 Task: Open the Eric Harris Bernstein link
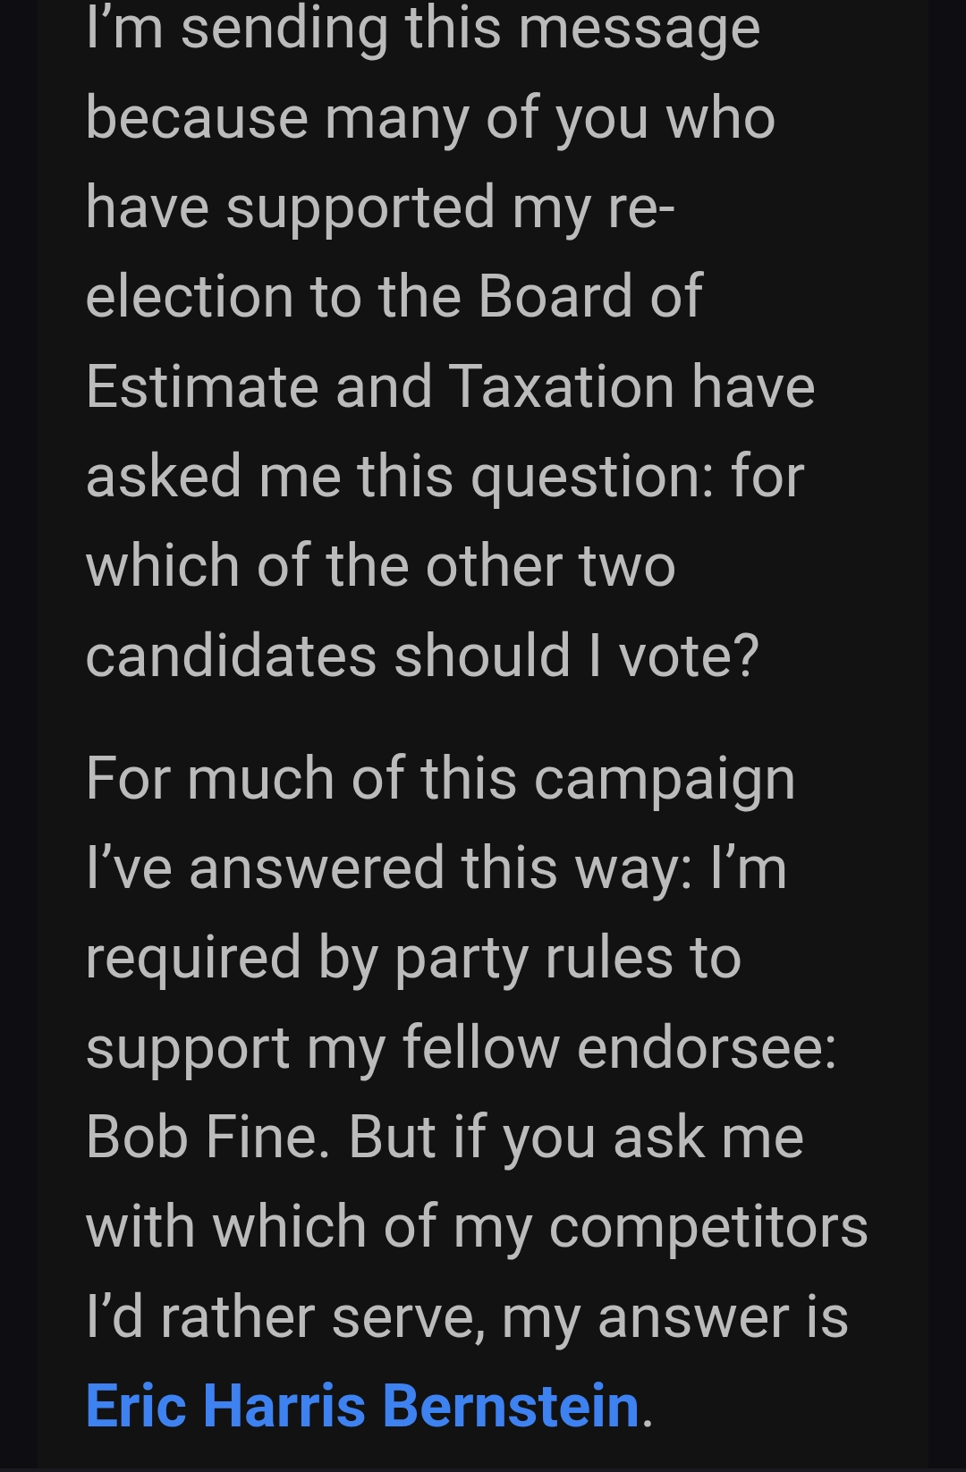coord(362,1406)
